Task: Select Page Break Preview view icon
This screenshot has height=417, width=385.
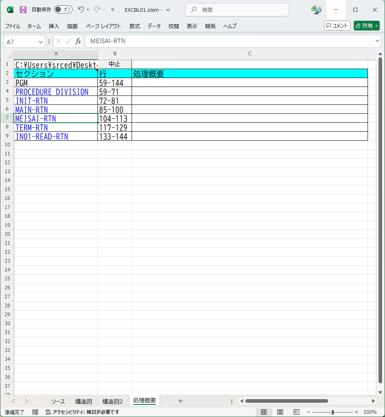Action: click(296, 412)
